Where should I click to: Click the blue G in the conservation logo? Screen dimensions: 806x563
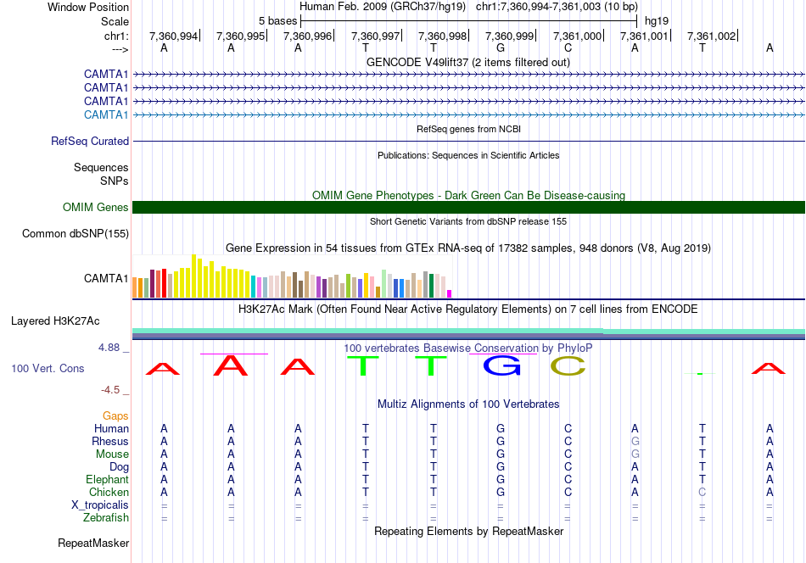501,365
